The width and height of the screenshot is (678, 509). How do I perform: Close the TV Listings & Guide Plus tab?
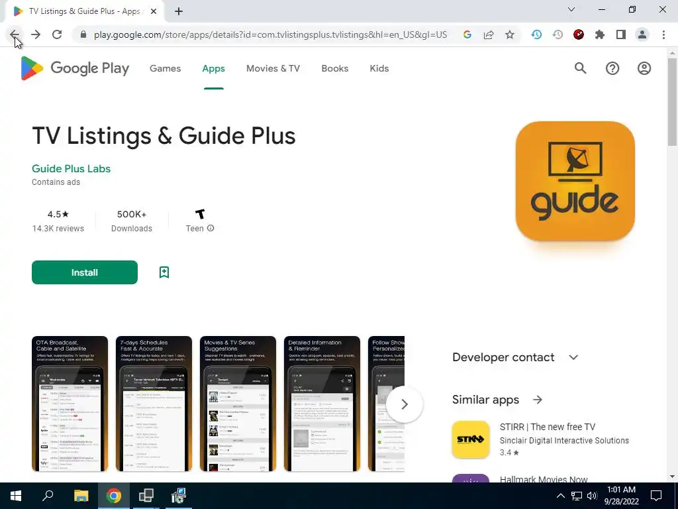coord(154,11)
